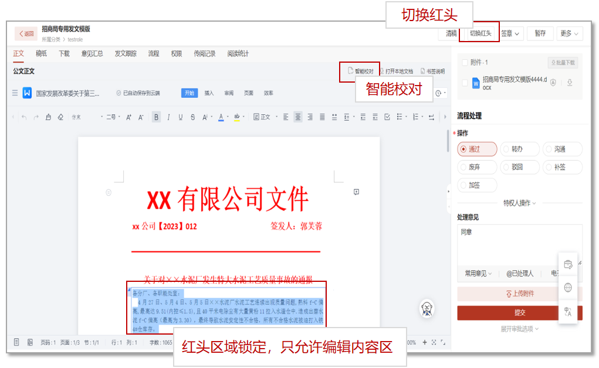Select the 沟通 radio option
Screen dimensions: 599x368
pyautogui.click(x=563, y=149)
